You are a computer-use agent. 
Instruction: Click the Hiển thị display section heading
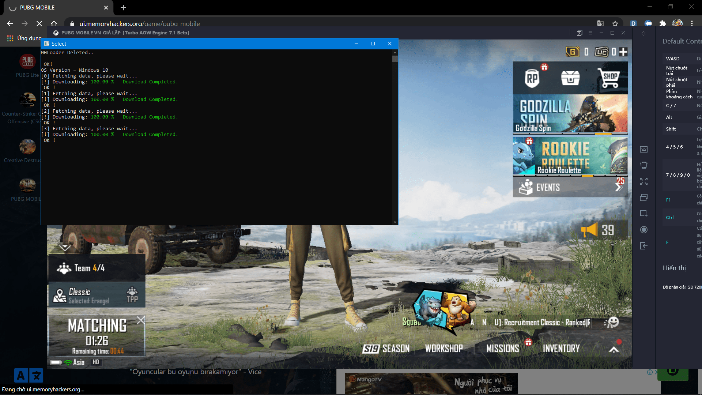[x=674, y=268]
